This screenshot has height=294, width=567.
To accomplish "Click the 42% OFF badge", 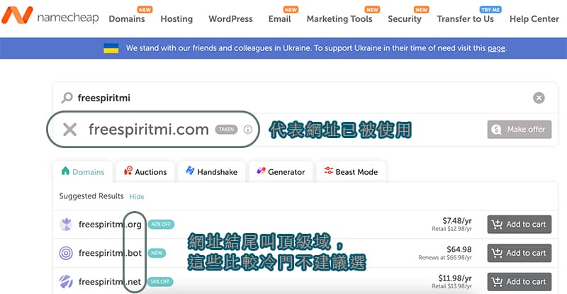I will click(x=161, y=224).
